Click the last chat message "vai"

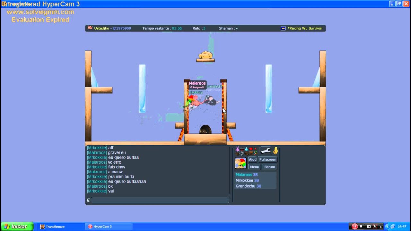pyautogui.click(x=111, y=191)
